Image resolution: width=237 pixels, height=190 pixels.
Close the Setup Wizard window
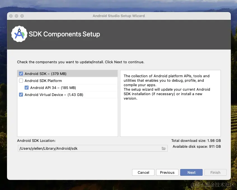point(11,16)
